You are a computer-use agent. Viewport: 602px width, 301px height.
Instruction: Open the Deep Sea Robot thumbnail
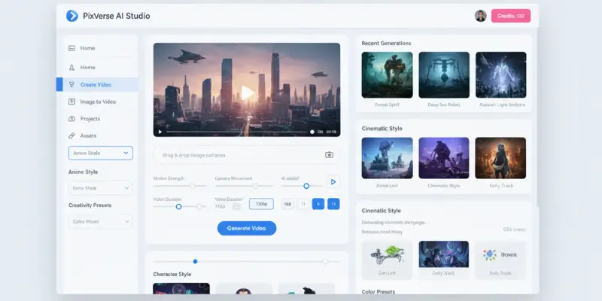(x=444, y=74)
